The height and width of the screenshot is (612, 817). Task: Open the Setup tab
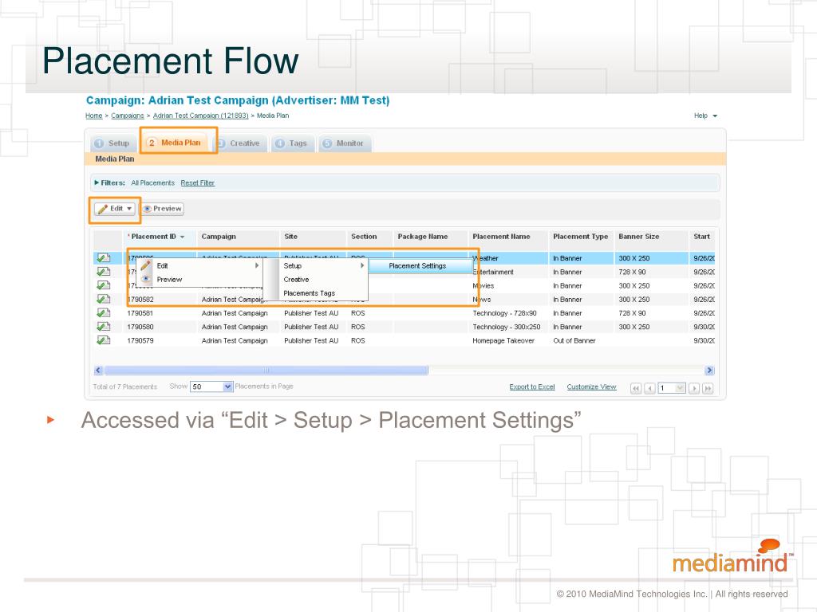[113, 143]
